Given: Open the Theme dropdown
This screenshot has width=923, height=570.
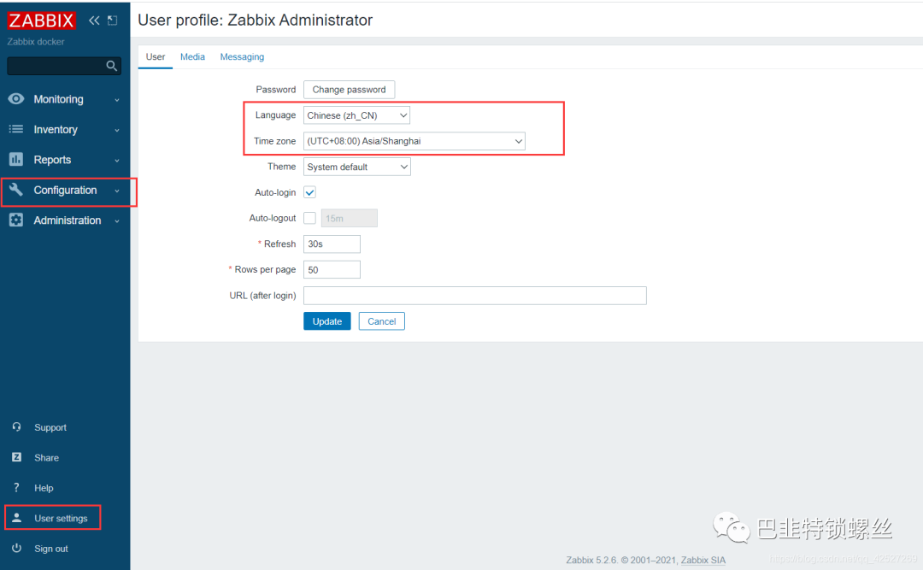Looking at the screenshot, I should tap(356, 167).
